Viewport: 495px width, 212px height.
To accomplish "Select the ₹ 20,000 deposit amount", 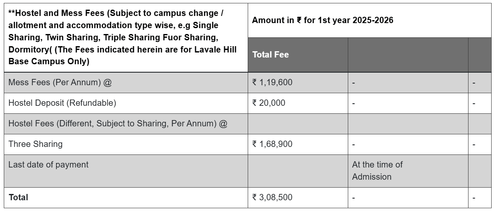I will 269,103.
